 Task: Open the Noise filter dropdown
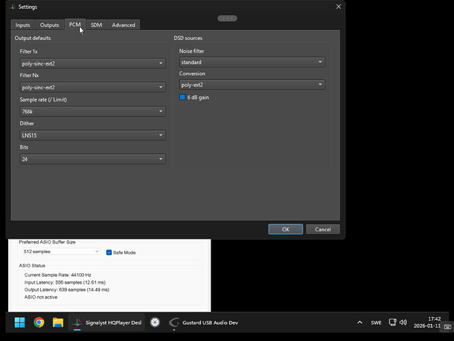[x=252, y=62]
